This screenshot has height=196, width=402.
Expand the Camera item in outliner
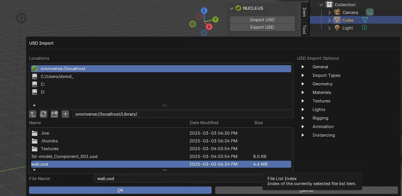(329, 12)
